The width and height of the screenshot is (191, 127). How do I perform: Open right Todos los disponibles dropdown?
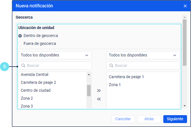click(143, 55)
